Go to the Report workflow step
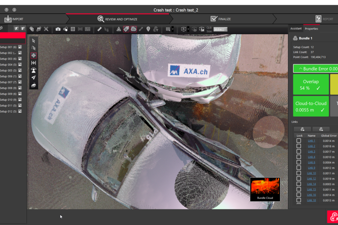Image resolution: width=338 pixels, height=225 pixels. click(x=324, y=19)
